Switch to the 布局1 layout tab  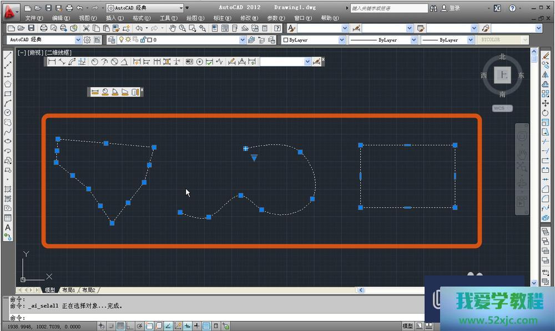click(x=68, y=290)
